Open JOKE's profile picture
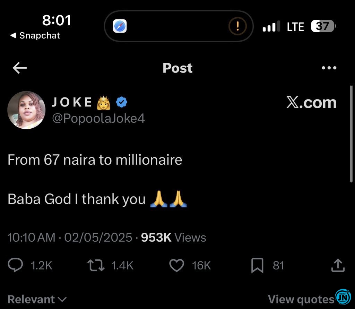 click(26, 110)
